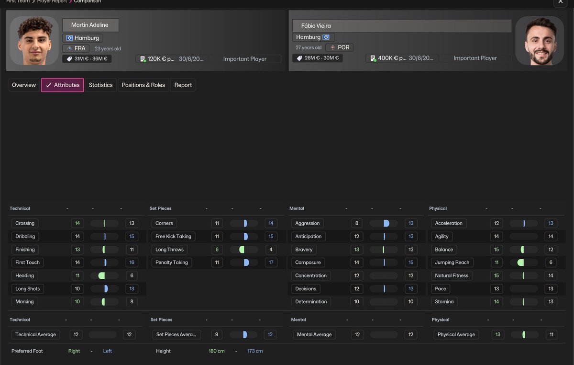Click the Hamburg club badge under Fábio Vieira

point(326,37)
